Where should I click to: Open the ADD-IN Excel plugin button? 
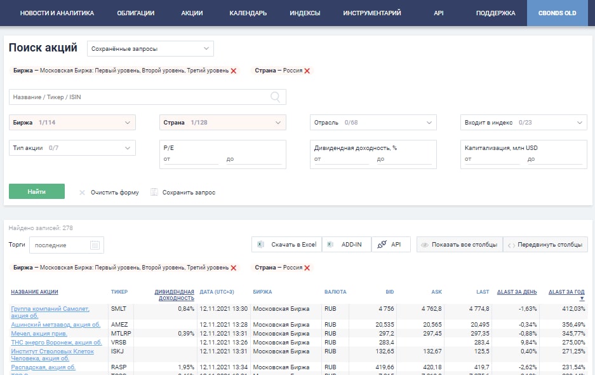346,245
